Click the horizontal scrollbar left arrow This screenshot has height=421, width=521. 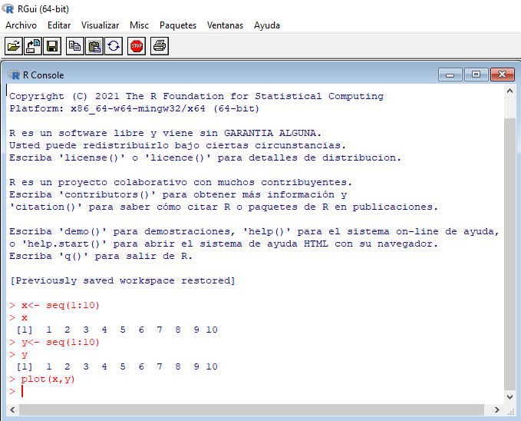pos(12,409)
